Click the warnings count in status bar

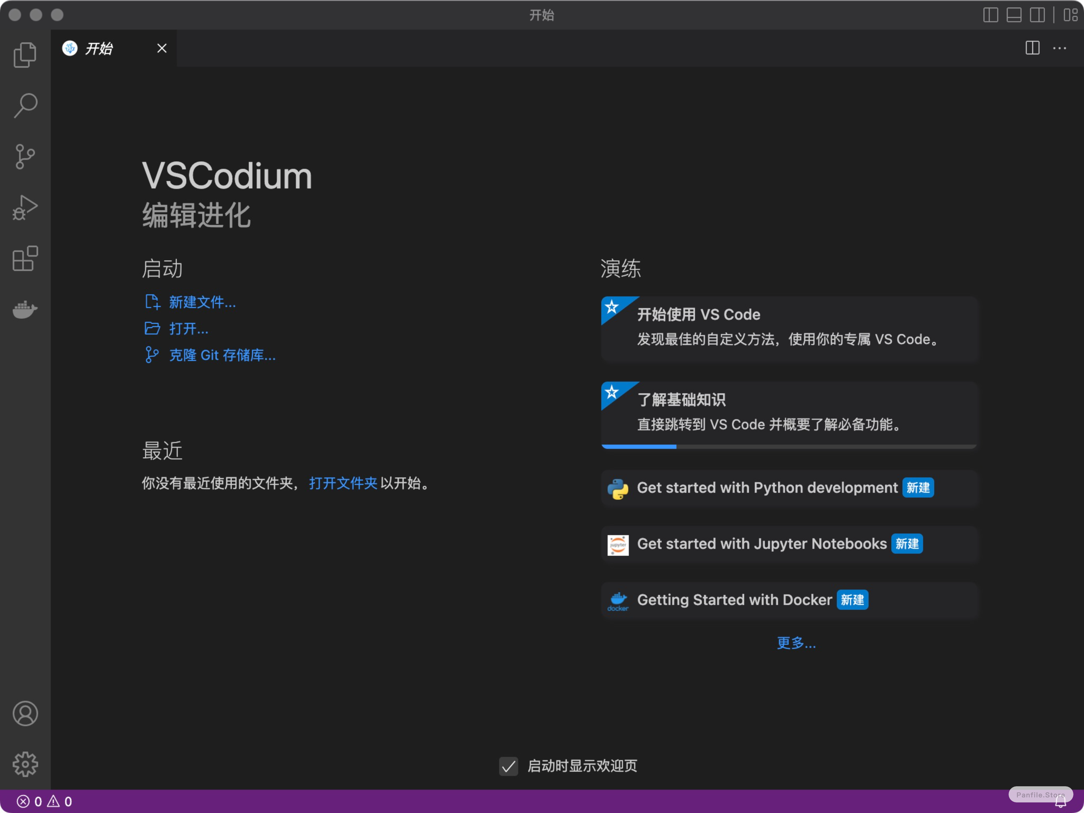[x=60, y=801]
